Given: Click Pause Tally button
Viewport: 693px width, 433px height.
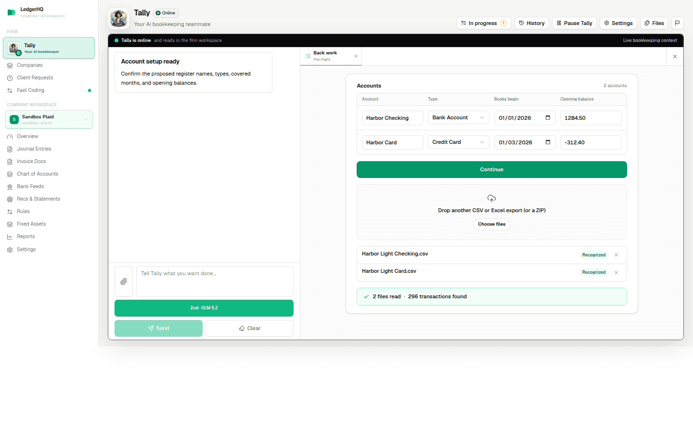Looking at the screenshot, I should click(x=574, y=23).
